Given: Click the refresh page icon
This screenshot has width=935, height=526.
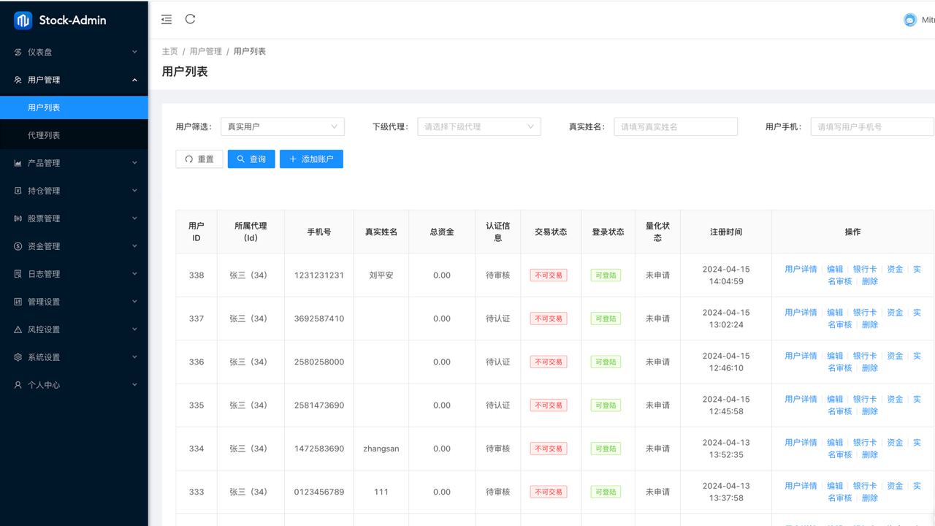Looking at the screenshot, I should point(191,20).
